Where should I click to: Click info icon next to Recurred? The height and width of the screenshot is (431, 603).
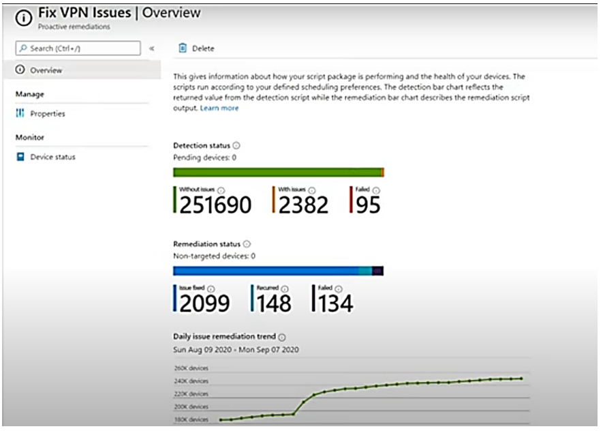point(285,288)
